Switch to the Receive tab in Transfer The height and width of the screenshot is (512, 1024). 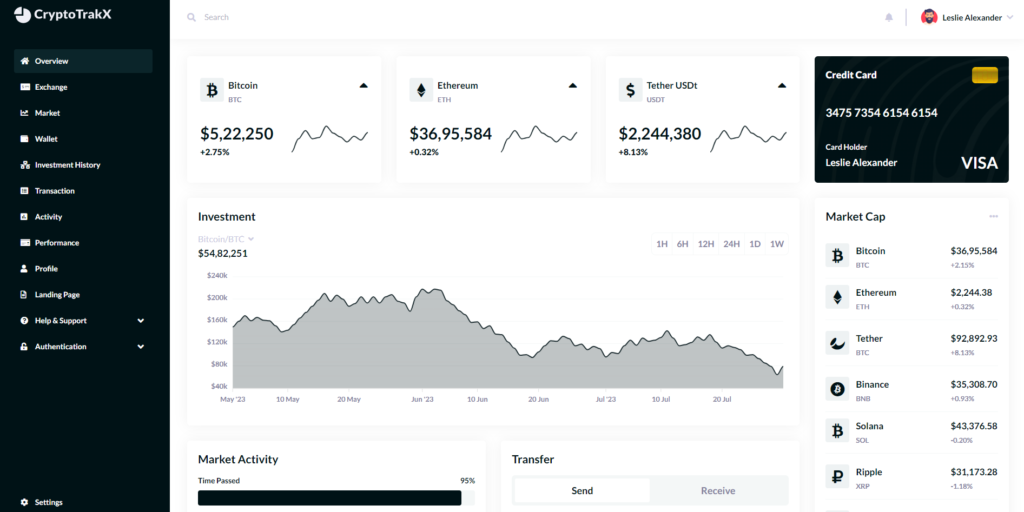point(718,490)
